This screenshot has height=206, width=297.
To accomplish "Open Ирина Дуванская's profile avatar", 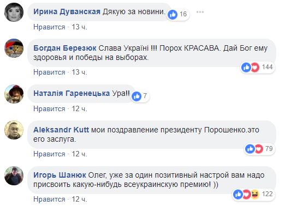I will pos(14,12).
